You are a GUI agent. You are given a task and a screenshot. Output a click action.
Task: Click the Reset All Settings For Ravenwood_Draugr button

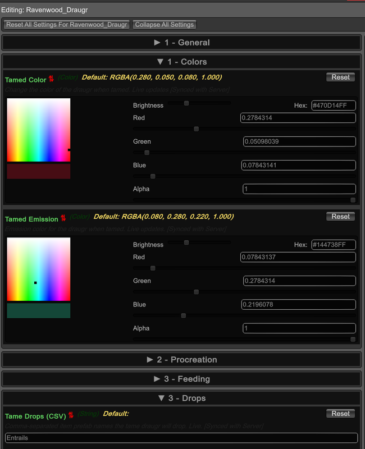point(66,25)
